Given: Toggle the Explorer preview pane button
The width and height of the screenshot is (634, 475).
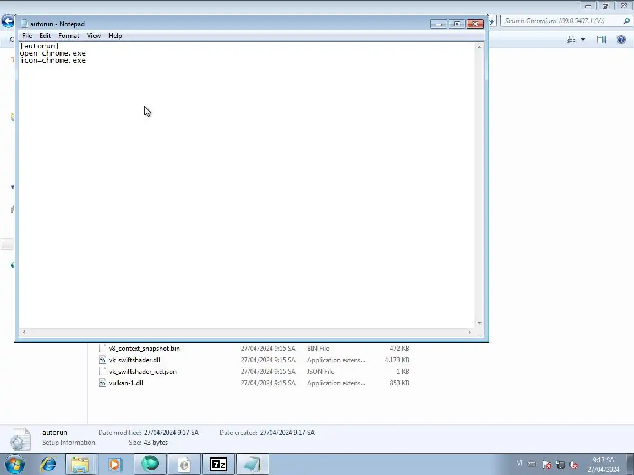Looking at the screenshot, I should click(601, 40).
